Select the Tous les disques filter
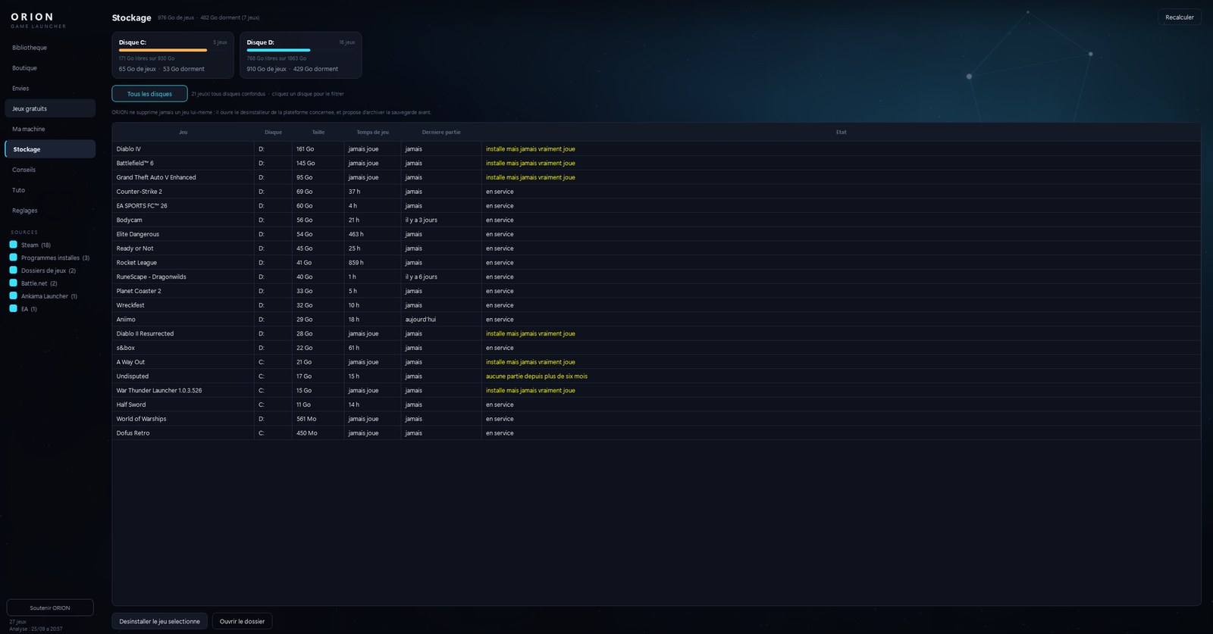This screenshot has width=1213, height=634. (x=149, y=94)
